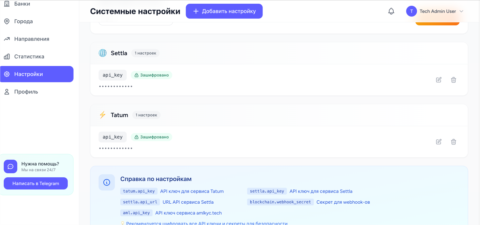Edit the Tatum api_key setting
This screenshot has height=225, width=480.
point(439,142)
